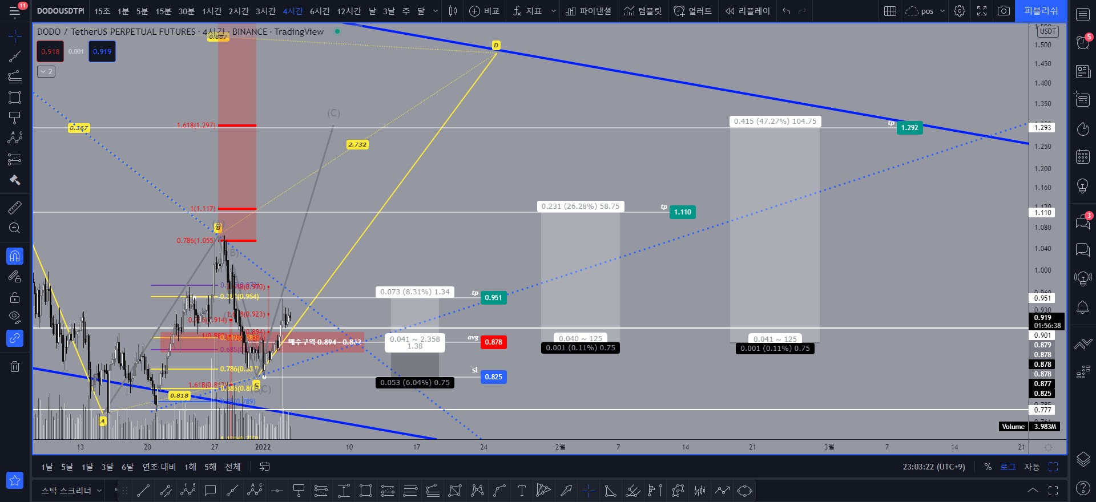Open the patterns tool group in left toolbar
1096x502 pixels.
tap(15, 138)
